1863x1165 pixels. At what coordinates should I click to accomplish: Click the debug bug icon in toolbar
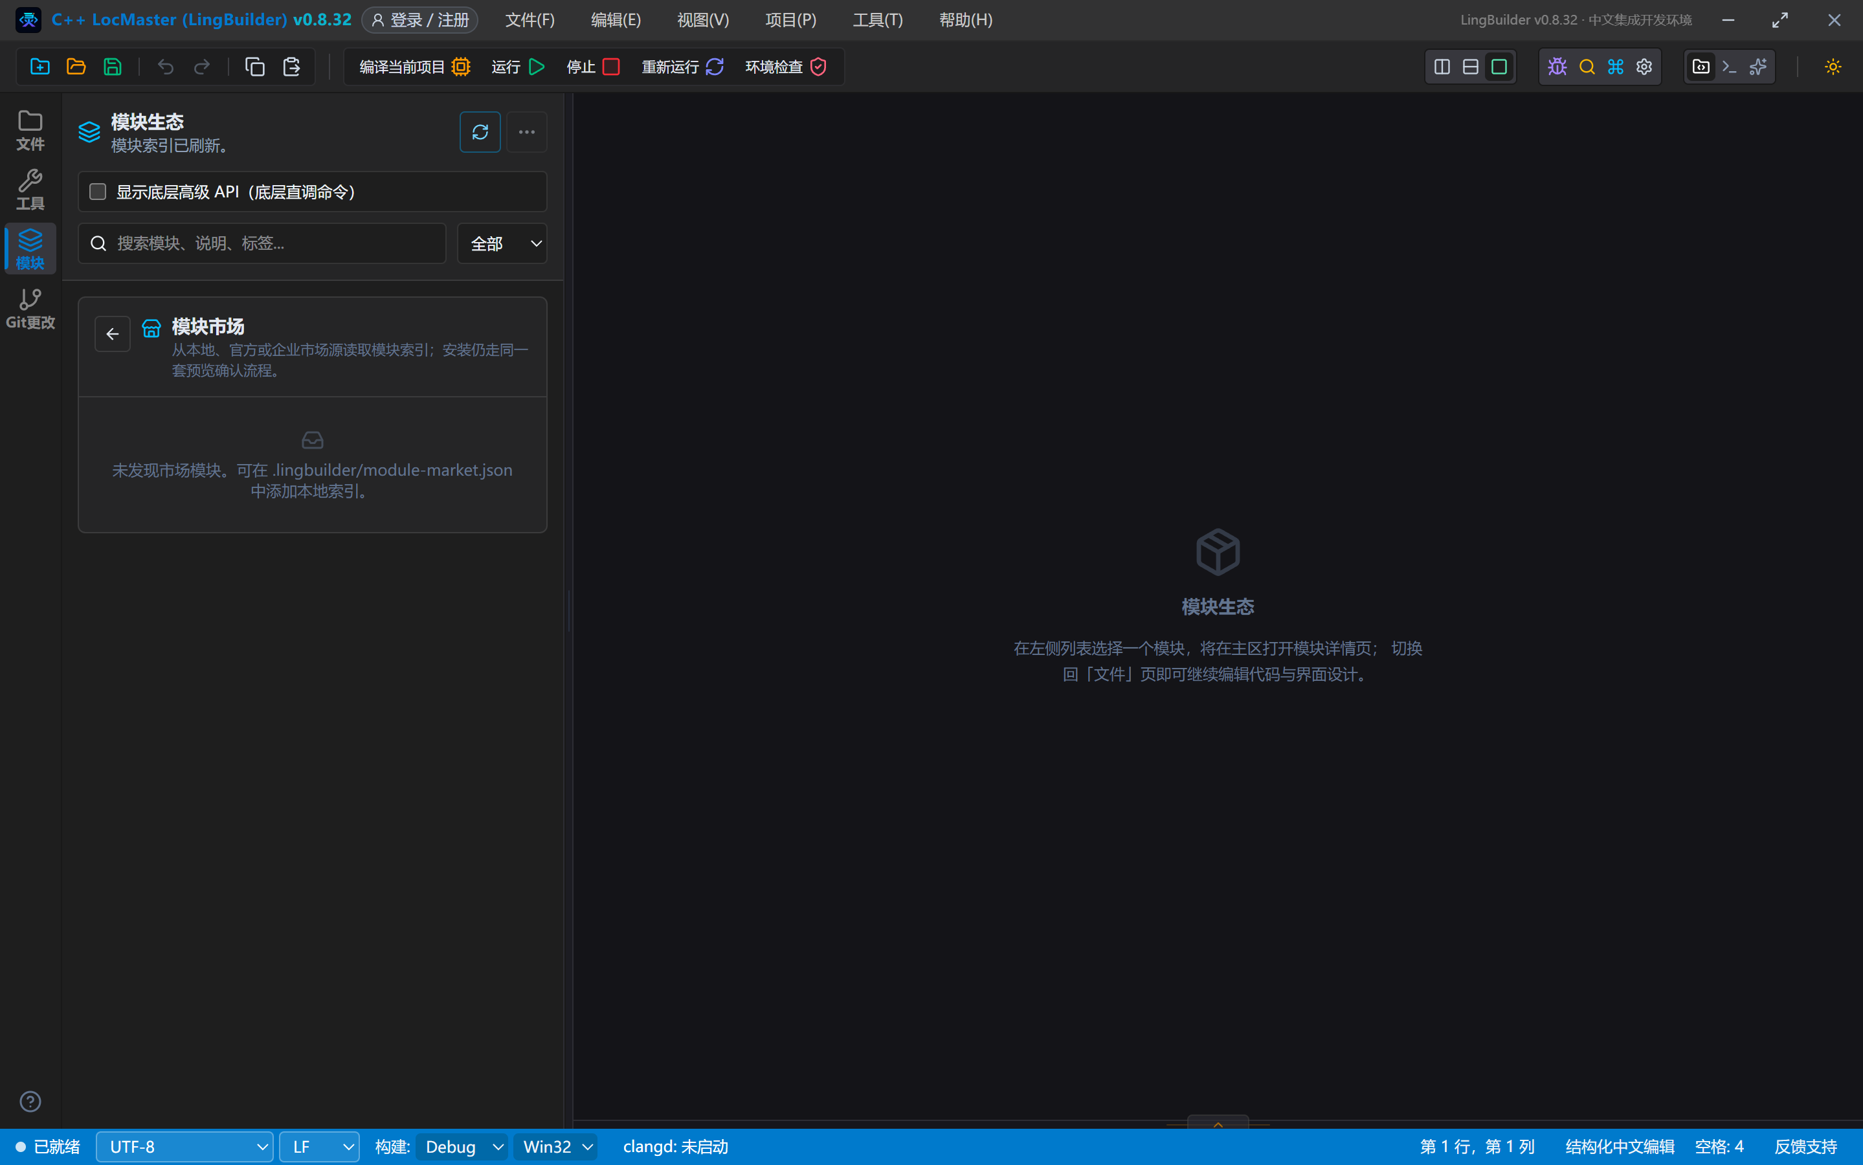point(1557,67)
